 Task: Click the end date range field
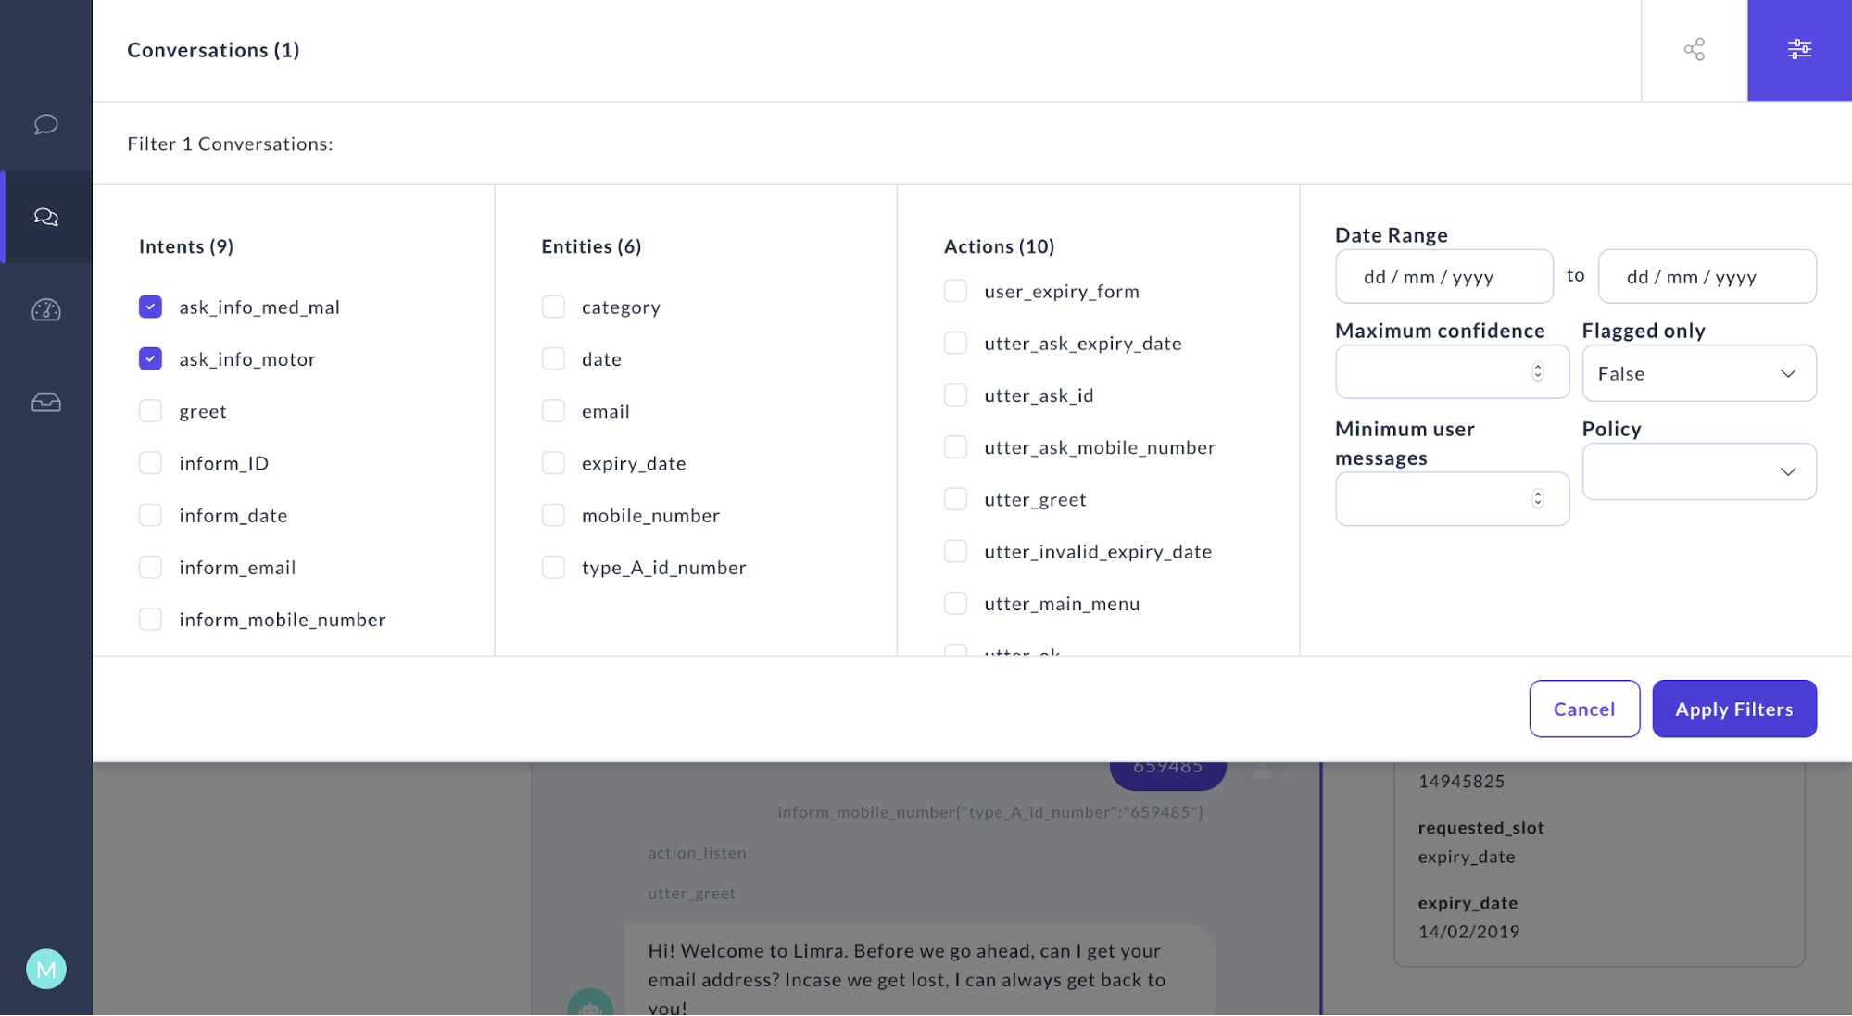[x=1707, y=276]
